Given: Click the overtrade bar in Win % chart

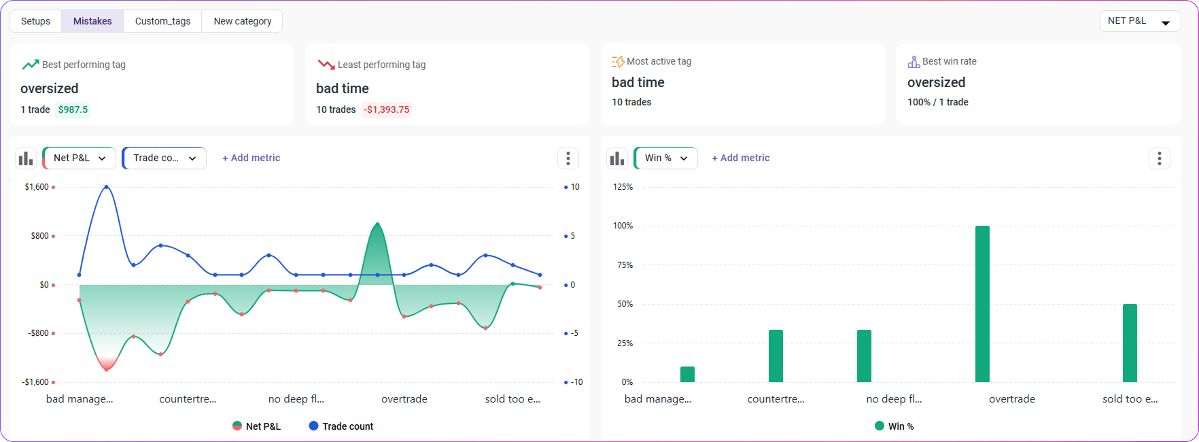Looking at the screenshot, I should pyautogui.click(x=982, y=304).
